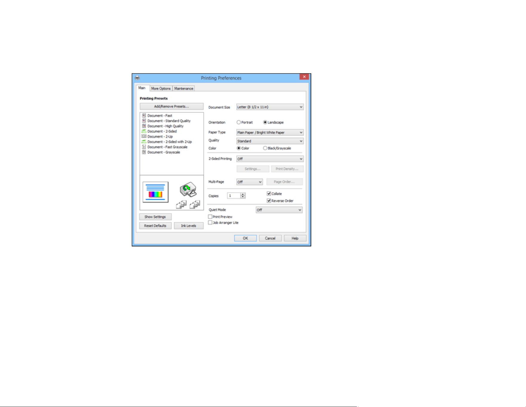Screen dimensions: 526x407
Task: Click the left stacked pages order icon
Action: coord(181,205)
